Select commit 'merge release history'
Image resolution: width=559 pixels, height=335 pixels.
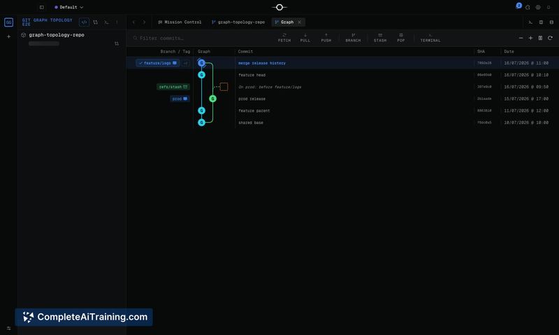pyautogui.click(x=261, y=63)
